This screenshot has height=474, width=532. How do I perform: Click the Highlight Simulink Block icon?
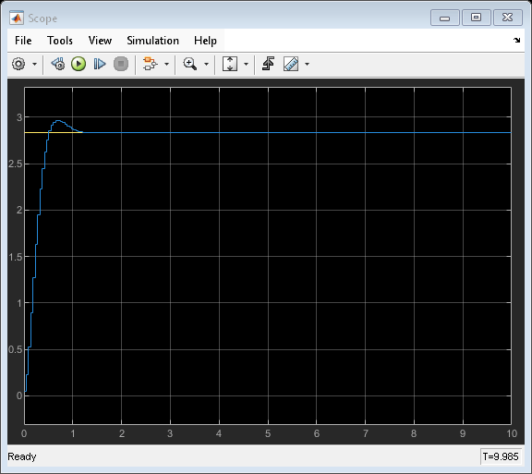pyautogui.click(x=150, y=64)
